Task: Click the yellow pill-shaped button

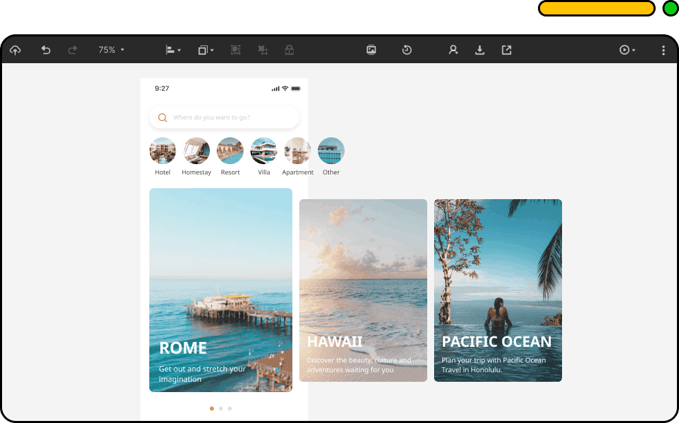Action: [596, 8]
